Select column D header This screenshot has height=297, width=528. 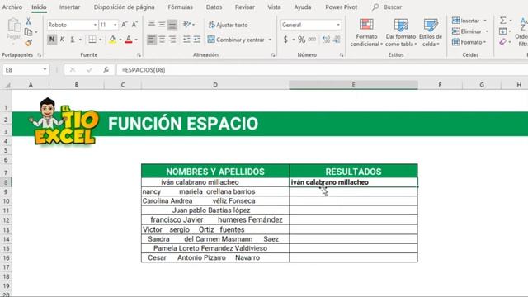click(x=215, y=85)
